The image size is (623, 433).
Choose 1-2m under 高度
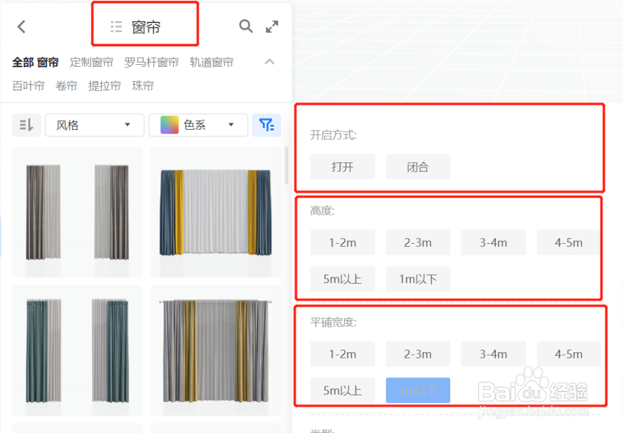[342, 242]
